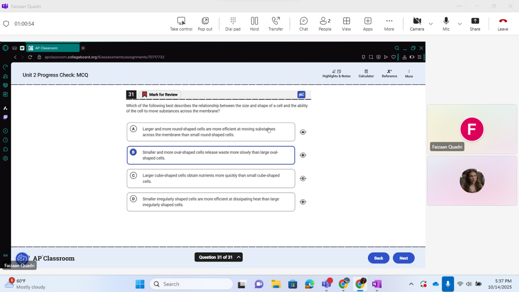Click Pop out shared content

205,23
